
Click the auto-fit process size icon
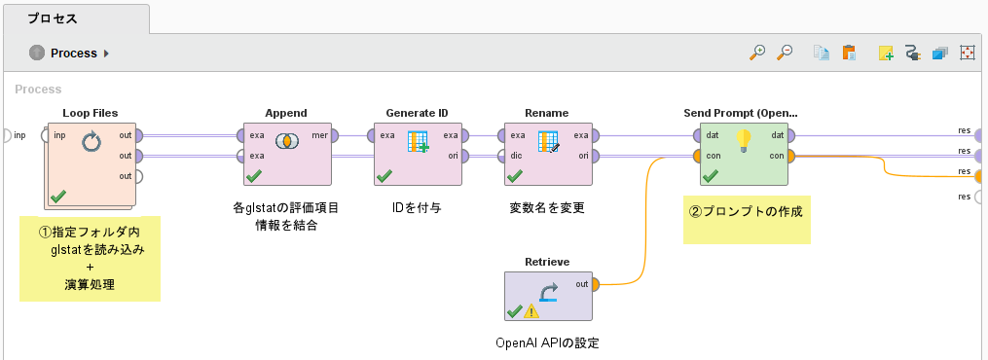click(x=968, y=53)
